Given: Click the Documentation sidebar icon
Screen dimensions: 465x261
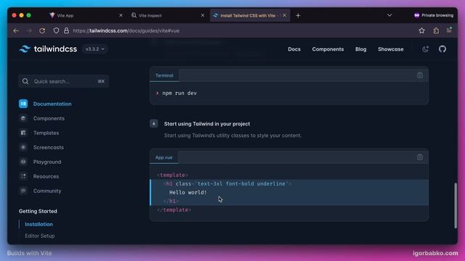Looking at the screenshot, I should [23, 104].
